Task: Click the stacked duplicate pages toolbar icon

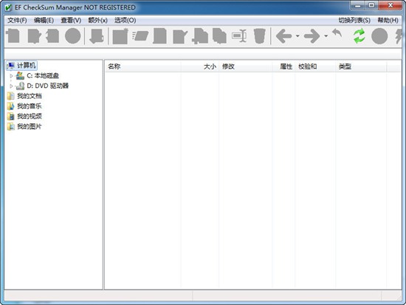Action: (219, 36)
